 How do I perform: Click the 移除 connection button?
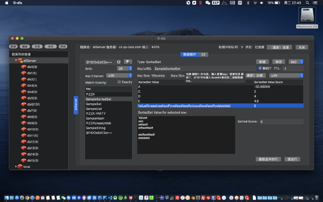click(x=63, y=46)
